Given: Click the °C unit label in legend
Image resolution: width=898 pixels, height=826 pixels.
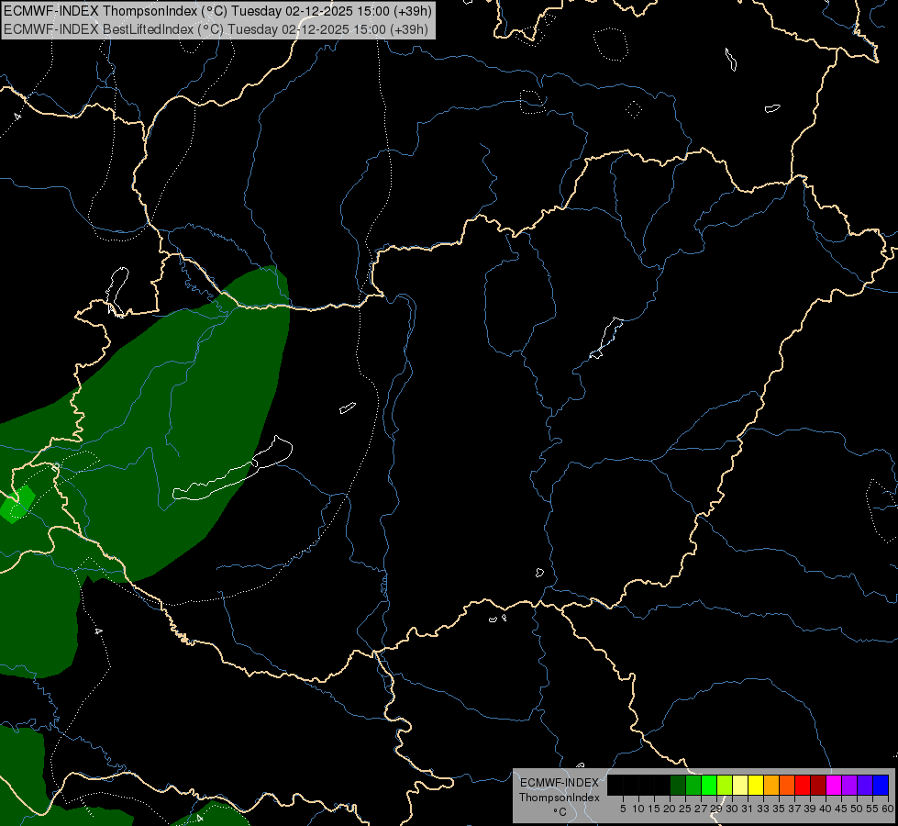Looking at the screenshot, I should 560,811.
